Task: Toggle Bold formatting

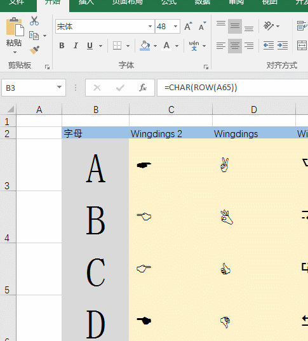Action: [62, 46]
